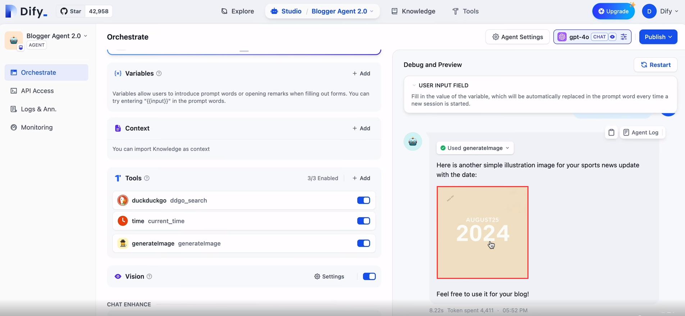Collapse the USER INPUT FIELD section

414,85
